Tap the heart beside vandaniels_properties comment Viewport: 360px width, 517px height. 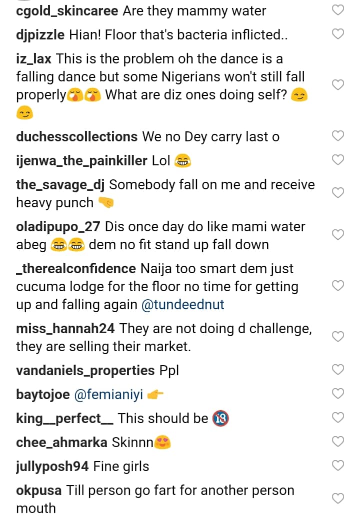(338, 370)
